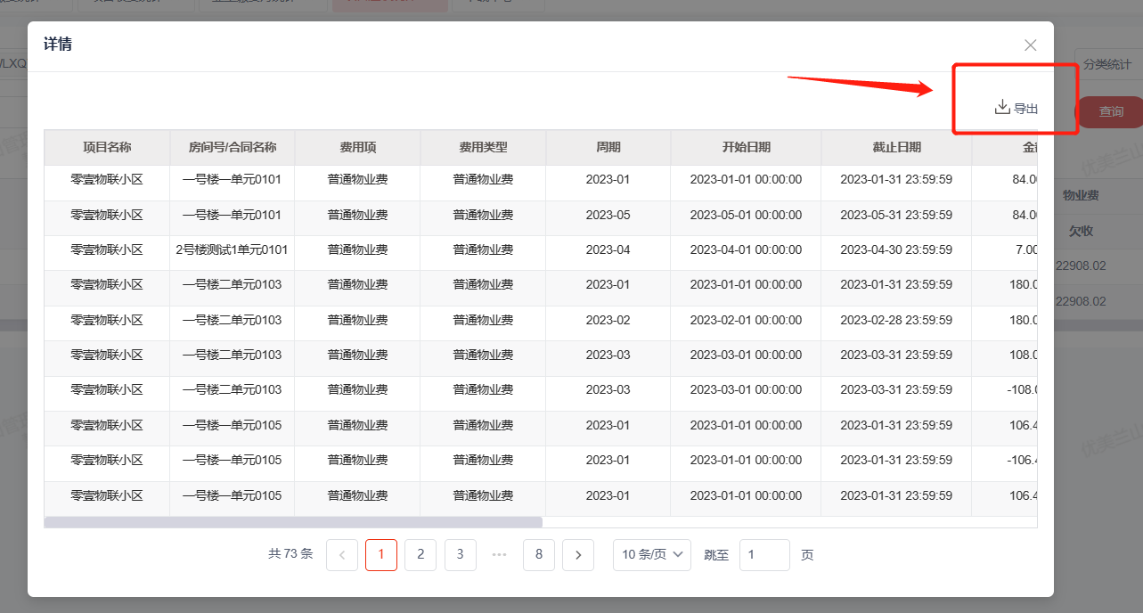The width and height of the screenshot is (1143, 613).
Task: Click the 导出 export download icon
Action: pyautogui.click(x=1002, y=108)
